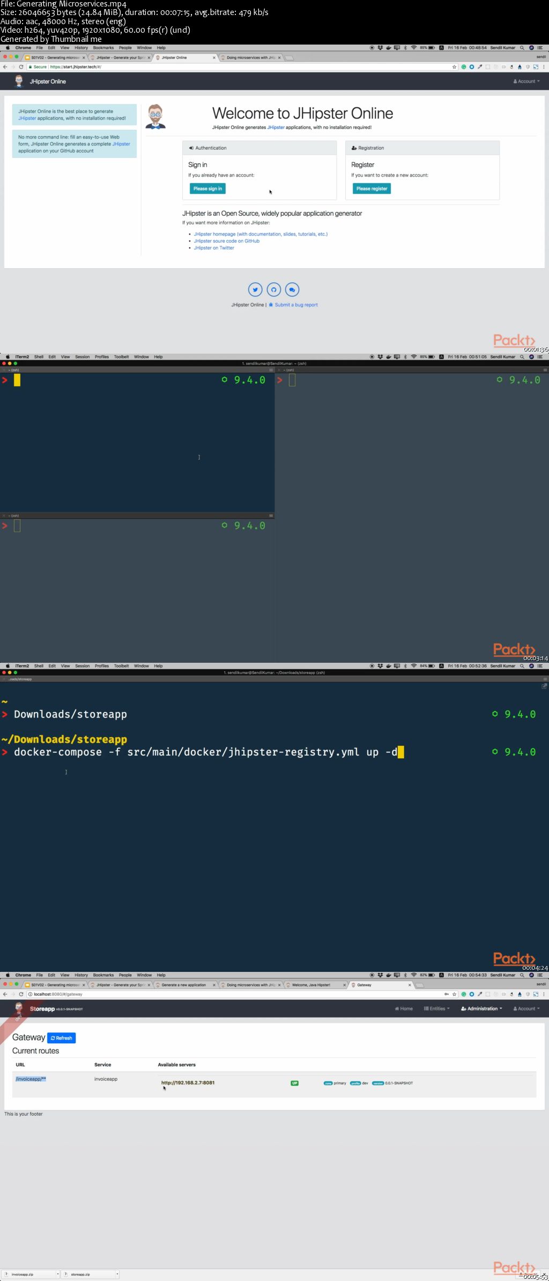The height and width of the screenshot is (1281, 549).
Task: Click the 'http://192.168.2.7:8081' server address
Action: click(188, 1083)
